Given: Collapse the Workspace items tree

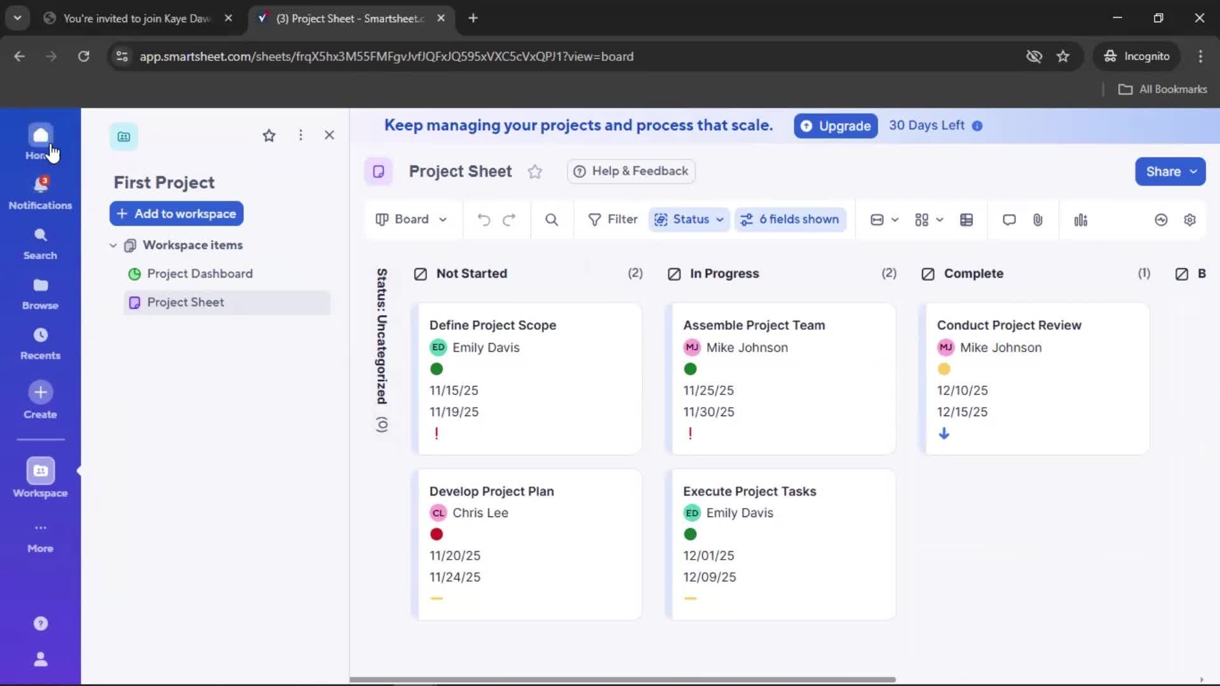Looking at the screenshot, I should pos(113,245).
